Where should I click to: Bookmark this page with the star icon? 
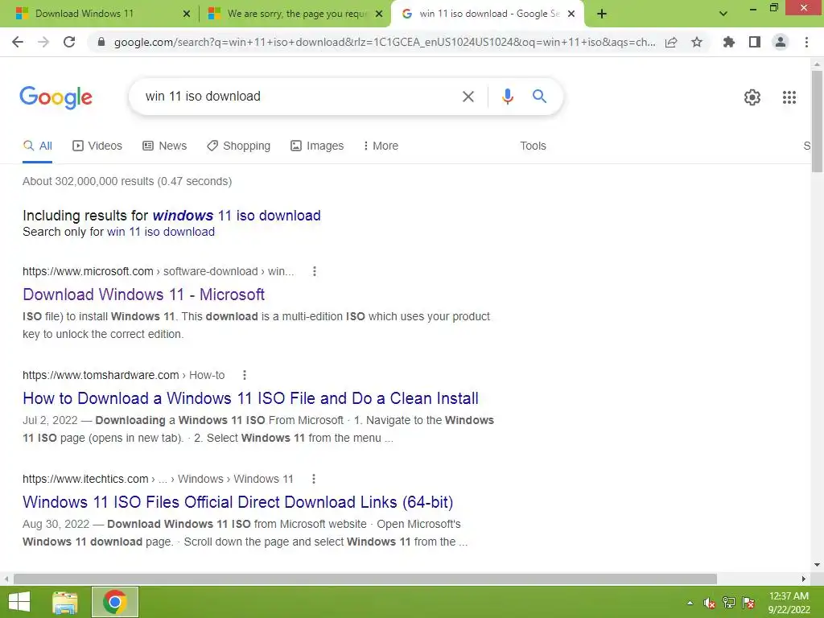(697, 42)
